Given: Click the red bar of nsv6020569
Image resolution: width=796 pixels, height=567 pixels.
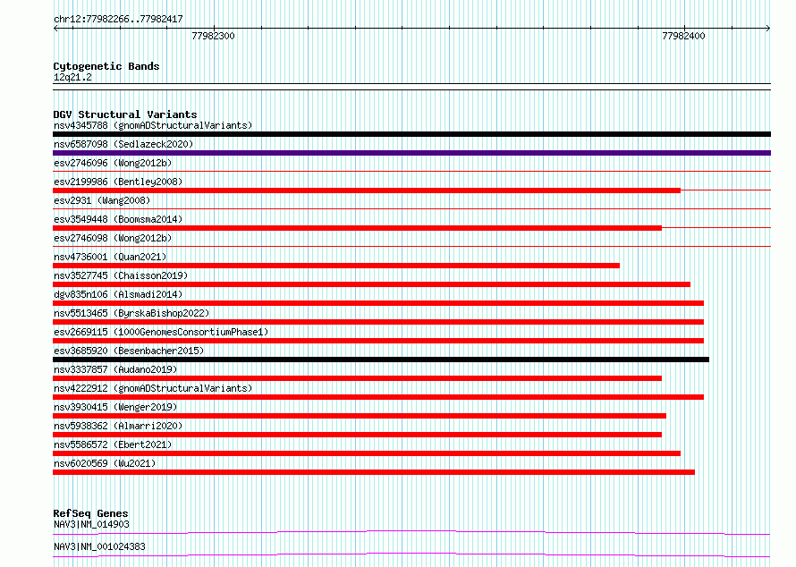Looking at the screenshot, I should point(374,472).
